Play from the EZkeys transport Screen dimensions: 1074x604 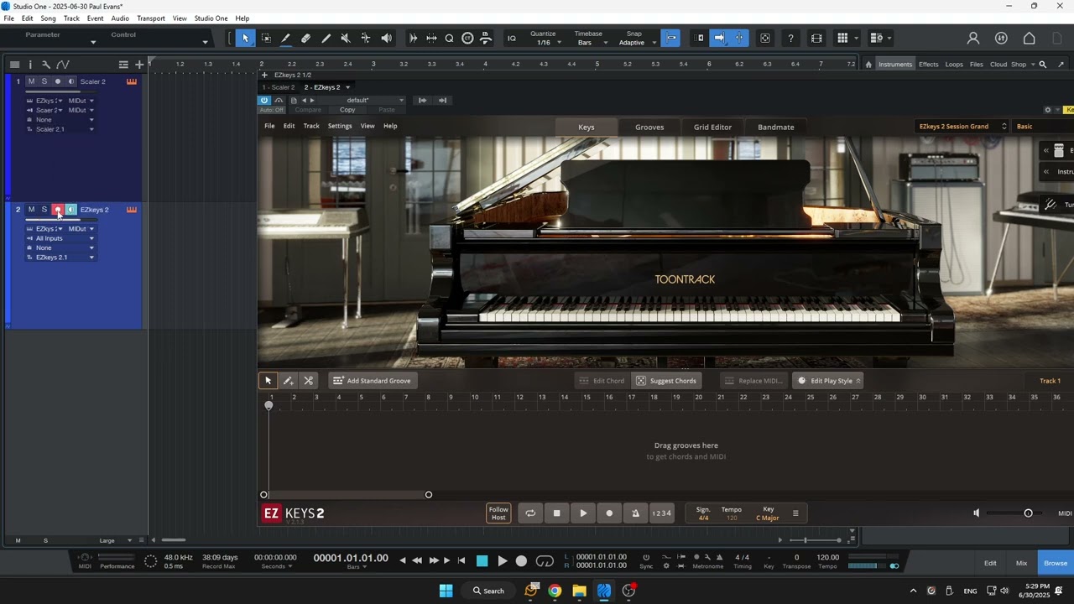[x=583, y=513]
